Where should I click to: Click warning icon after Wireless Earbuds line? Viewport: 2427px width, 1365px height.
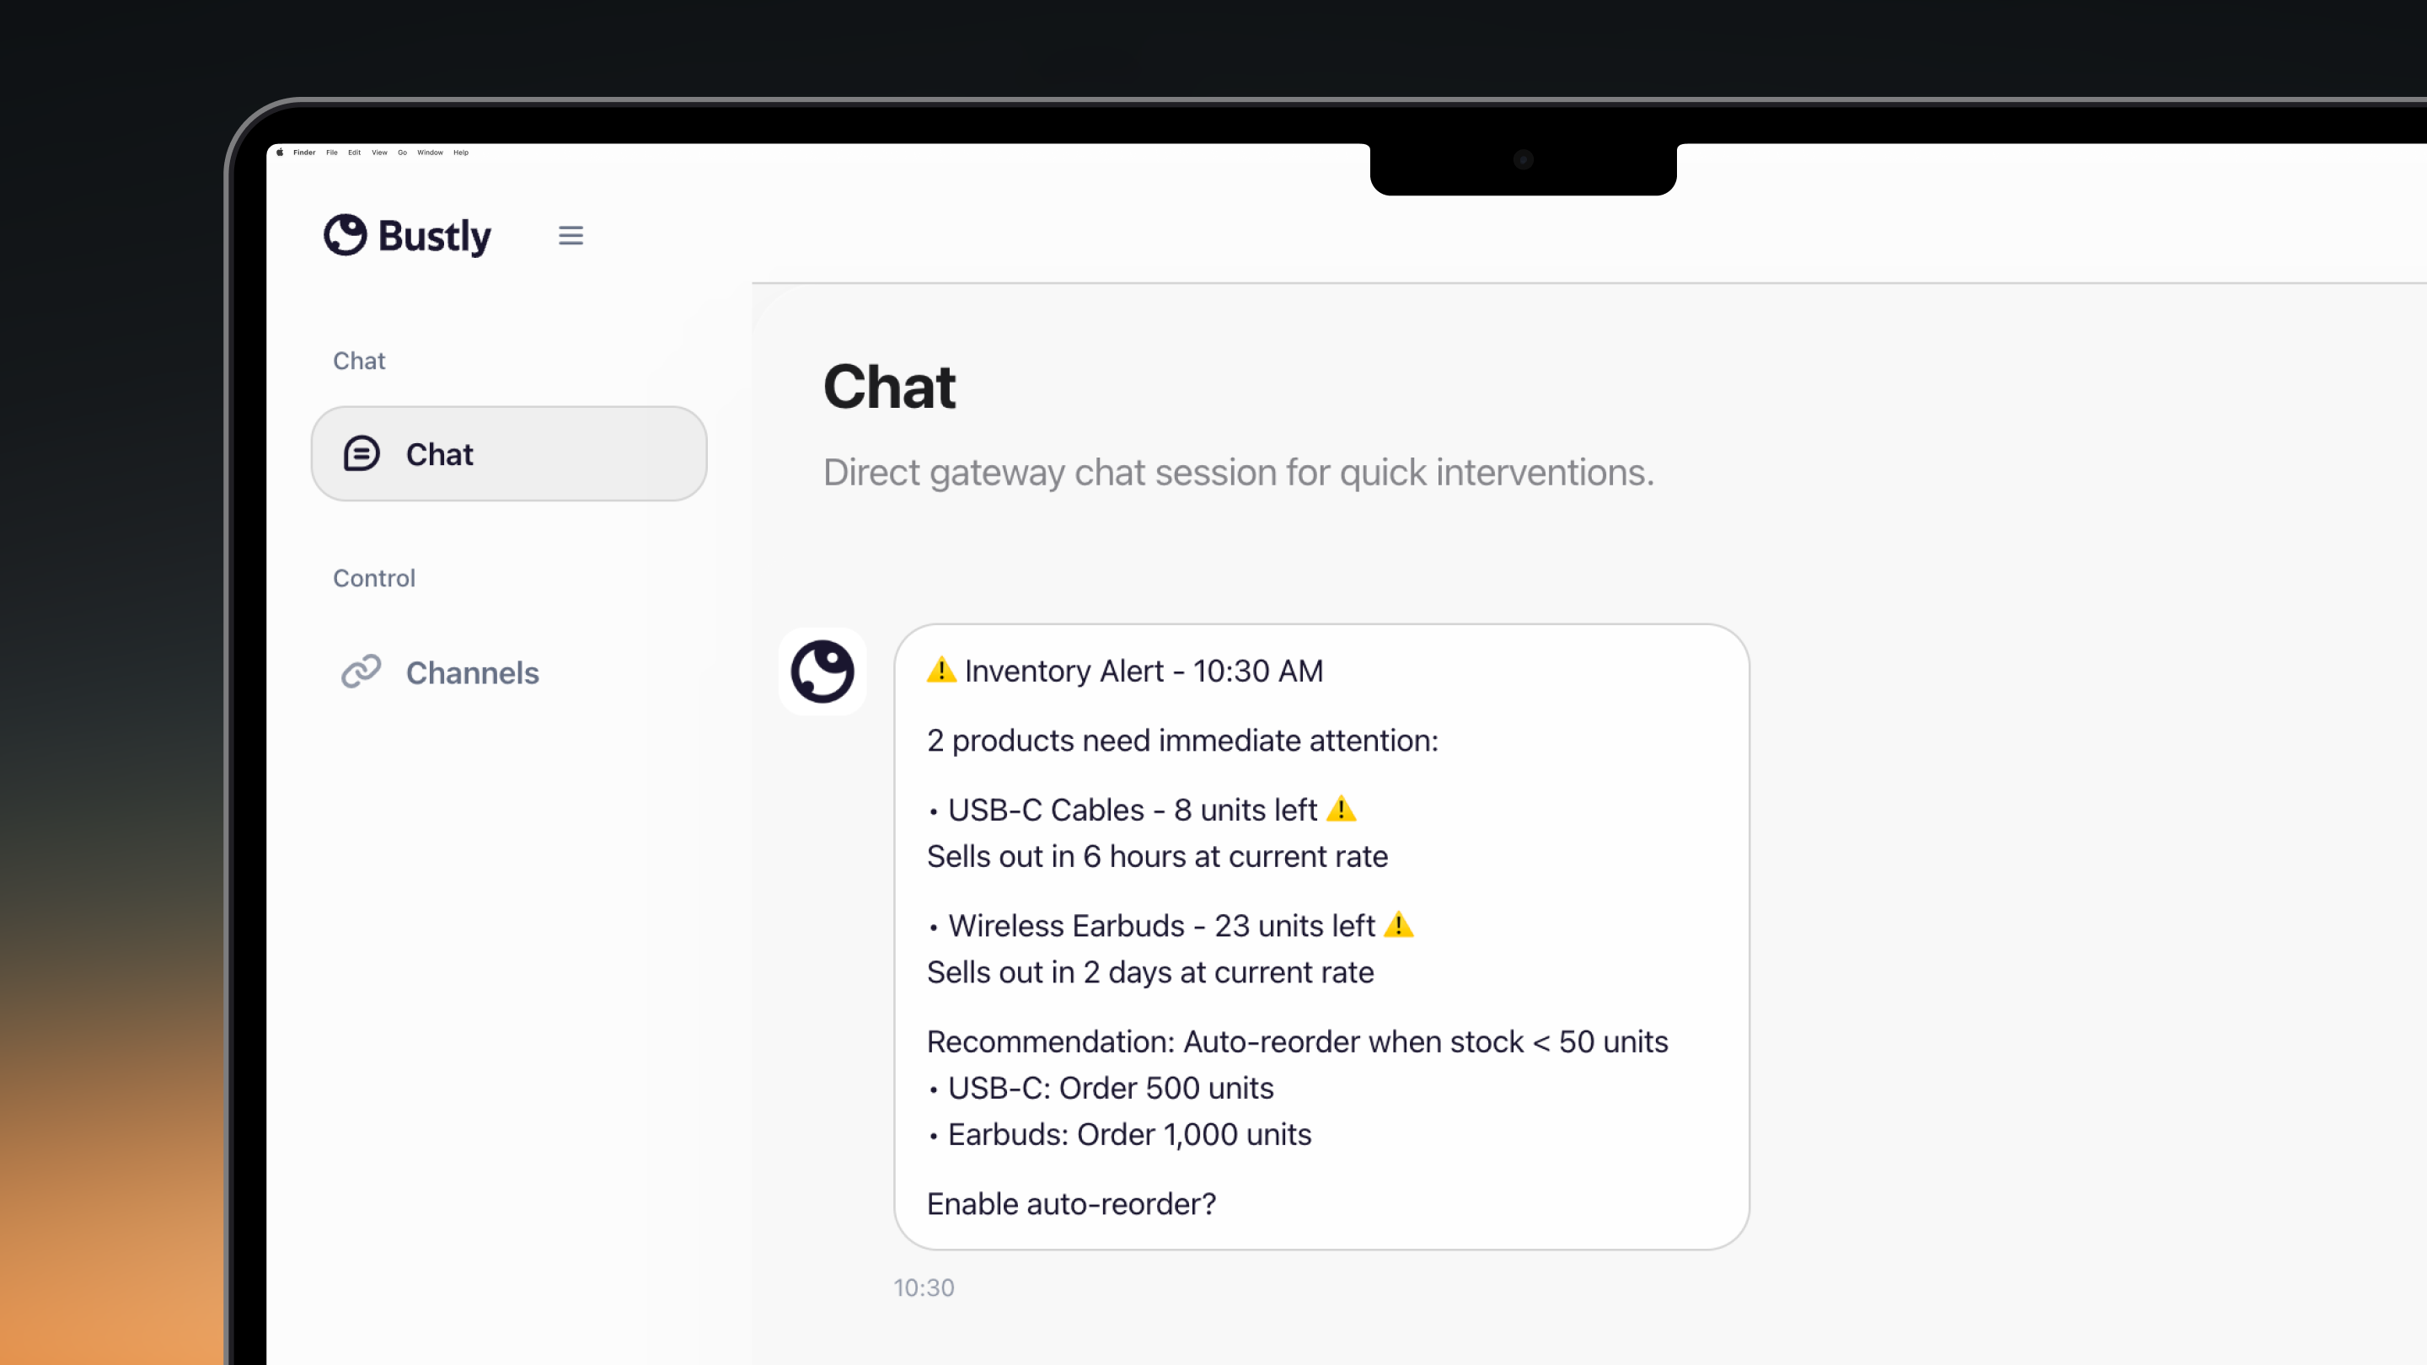[1398, 925]
